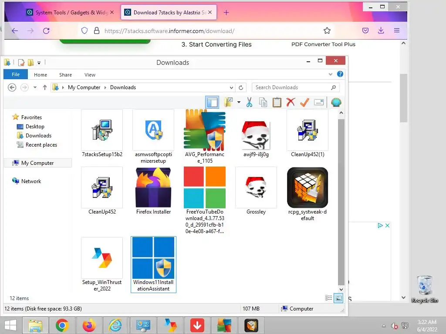This screenshot has width=446, height=334.
Task: Open Windows Start button
Action: tap(10, 325)
